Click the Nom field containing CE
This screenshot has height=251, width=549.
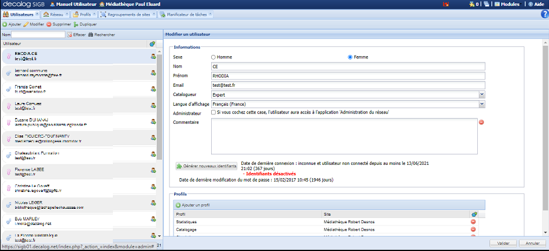348,66
